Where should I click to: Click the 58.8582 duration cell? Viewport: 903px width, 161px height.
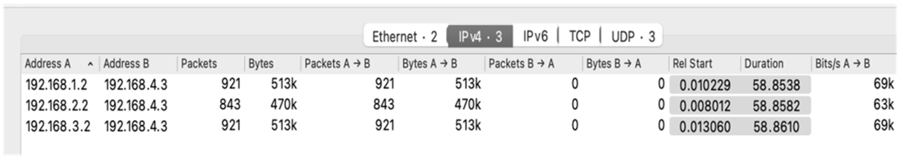tap(776, 106)
